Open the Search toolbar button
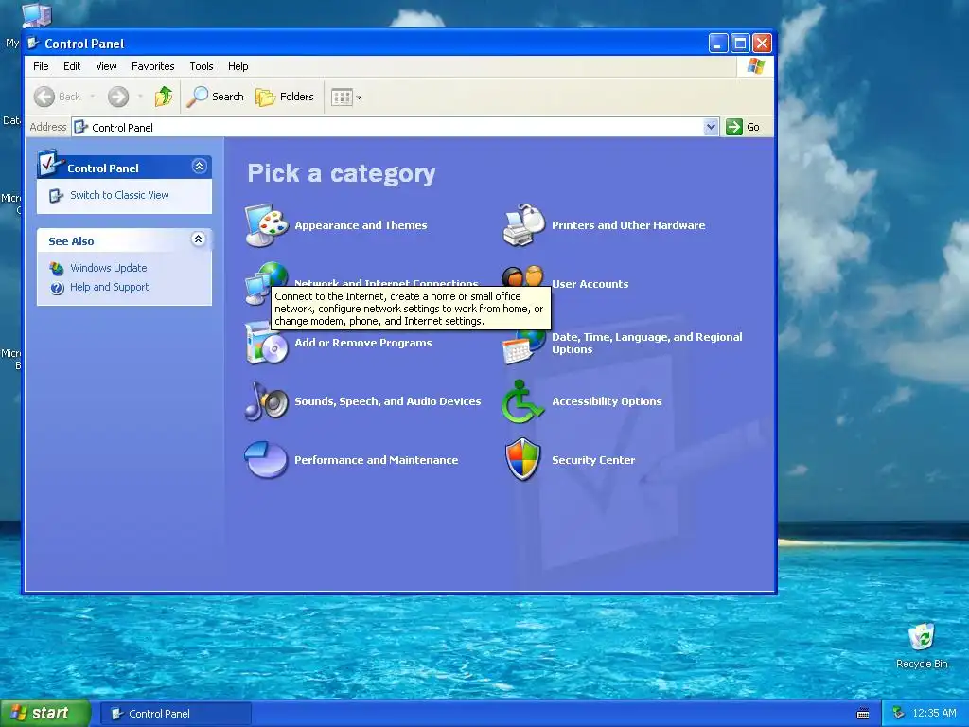This screenshot has width=969, height=727. [216, 97]
